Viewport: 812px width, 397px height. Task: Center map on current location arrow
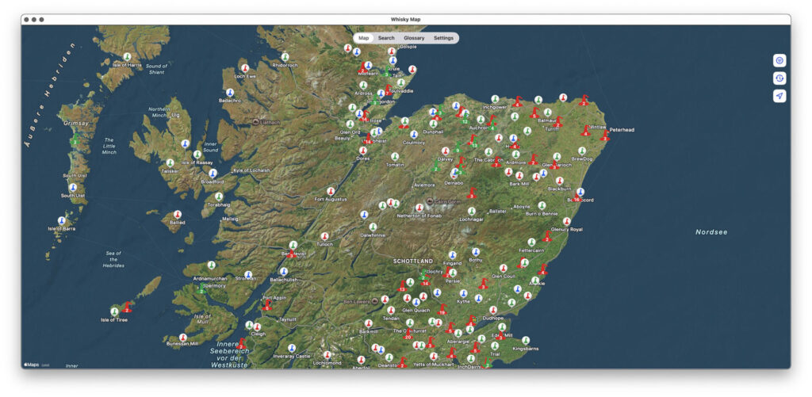pyautogui.click(x=779, y=96)
